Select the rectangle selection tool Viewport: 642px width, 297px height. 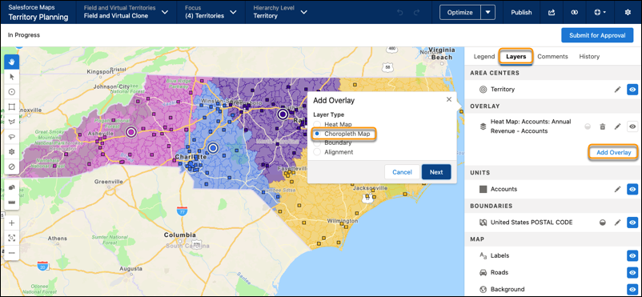[11, 106]
